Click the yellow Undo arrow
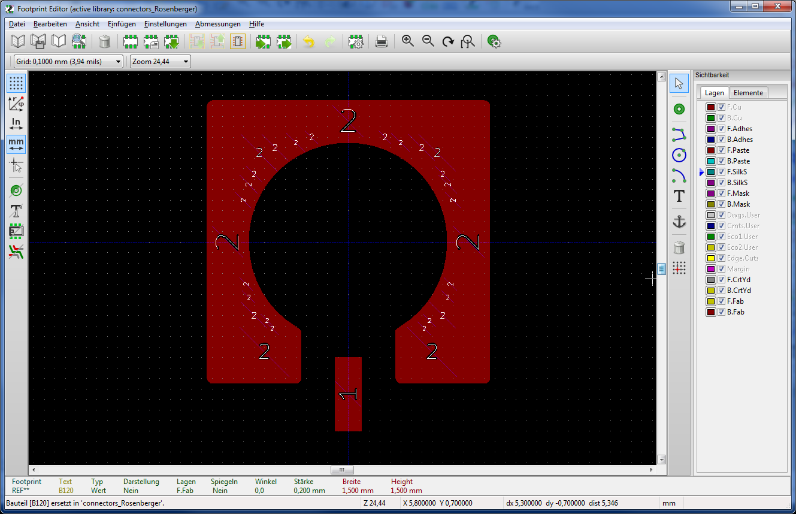Image resolution: width=796 pixels, height=514 pixels. pyautogui.click(x=309, y=41)
